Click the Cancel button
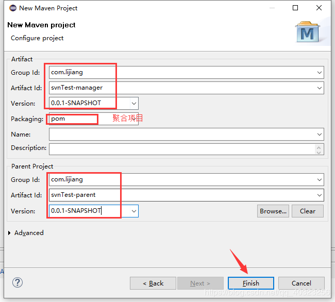The height and width of the screenshot is (302, 335). tap(301, 283)
